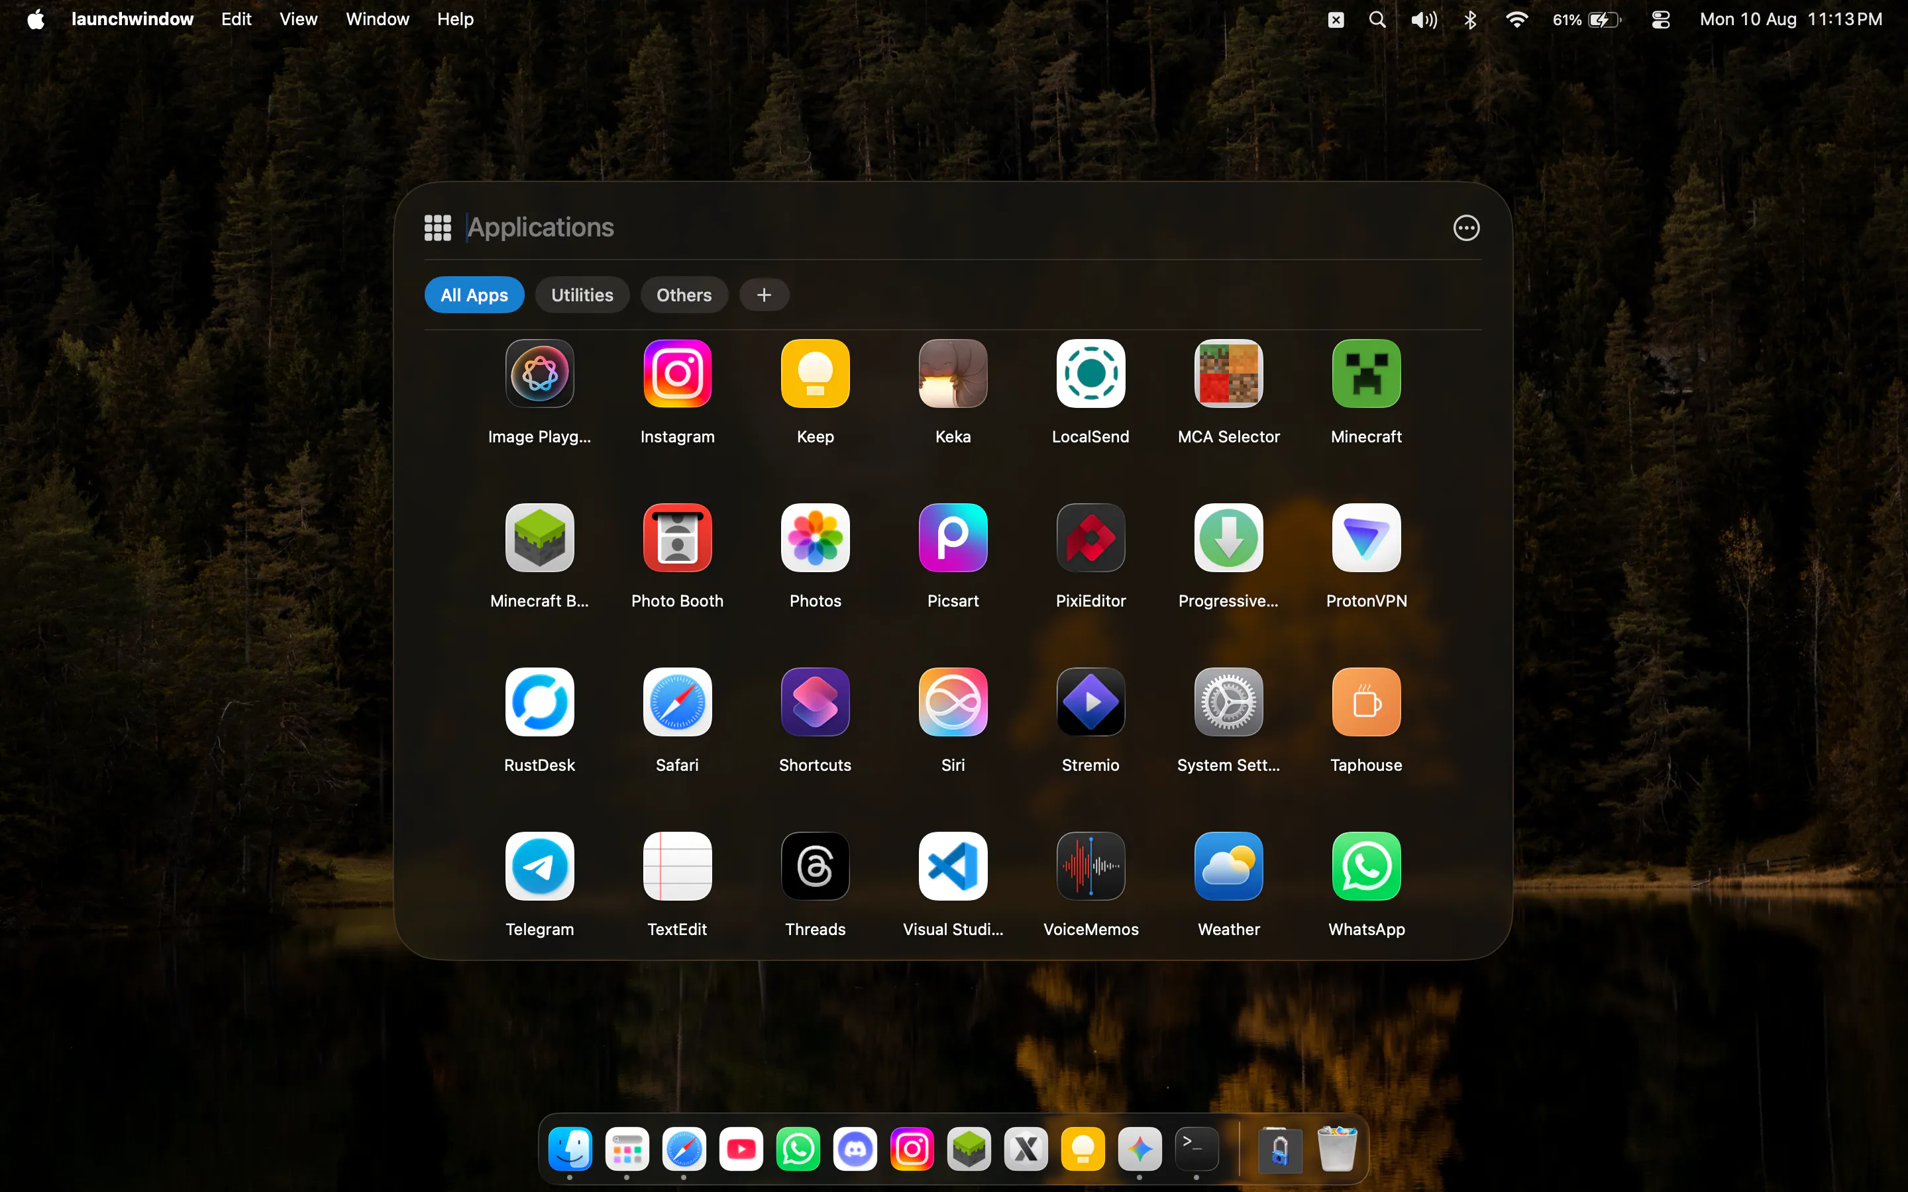Open the Bluetooth menu
Viewport: 1908px width, 1192px height.
(1469, 19)
